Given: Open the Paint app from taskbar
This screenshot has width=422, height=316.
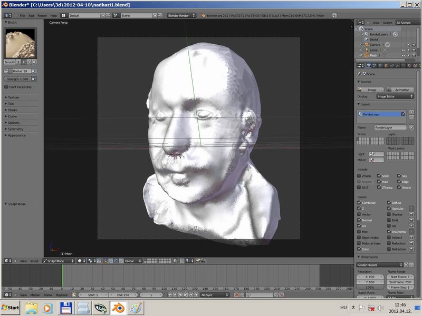Looking at the screenshot, I should (x=136, y=308).
